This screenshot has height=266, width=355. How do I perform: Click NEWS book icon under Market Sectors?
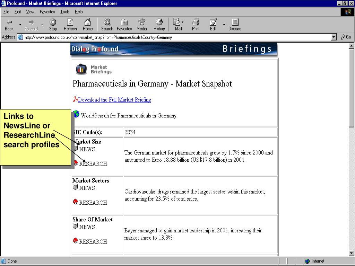(75, 187)
